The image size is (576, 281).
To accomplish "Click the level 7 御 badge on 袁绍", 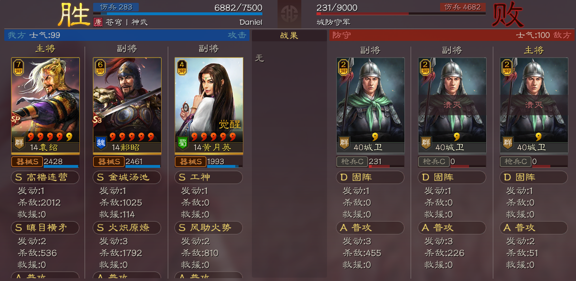I will tap(18, 68).
